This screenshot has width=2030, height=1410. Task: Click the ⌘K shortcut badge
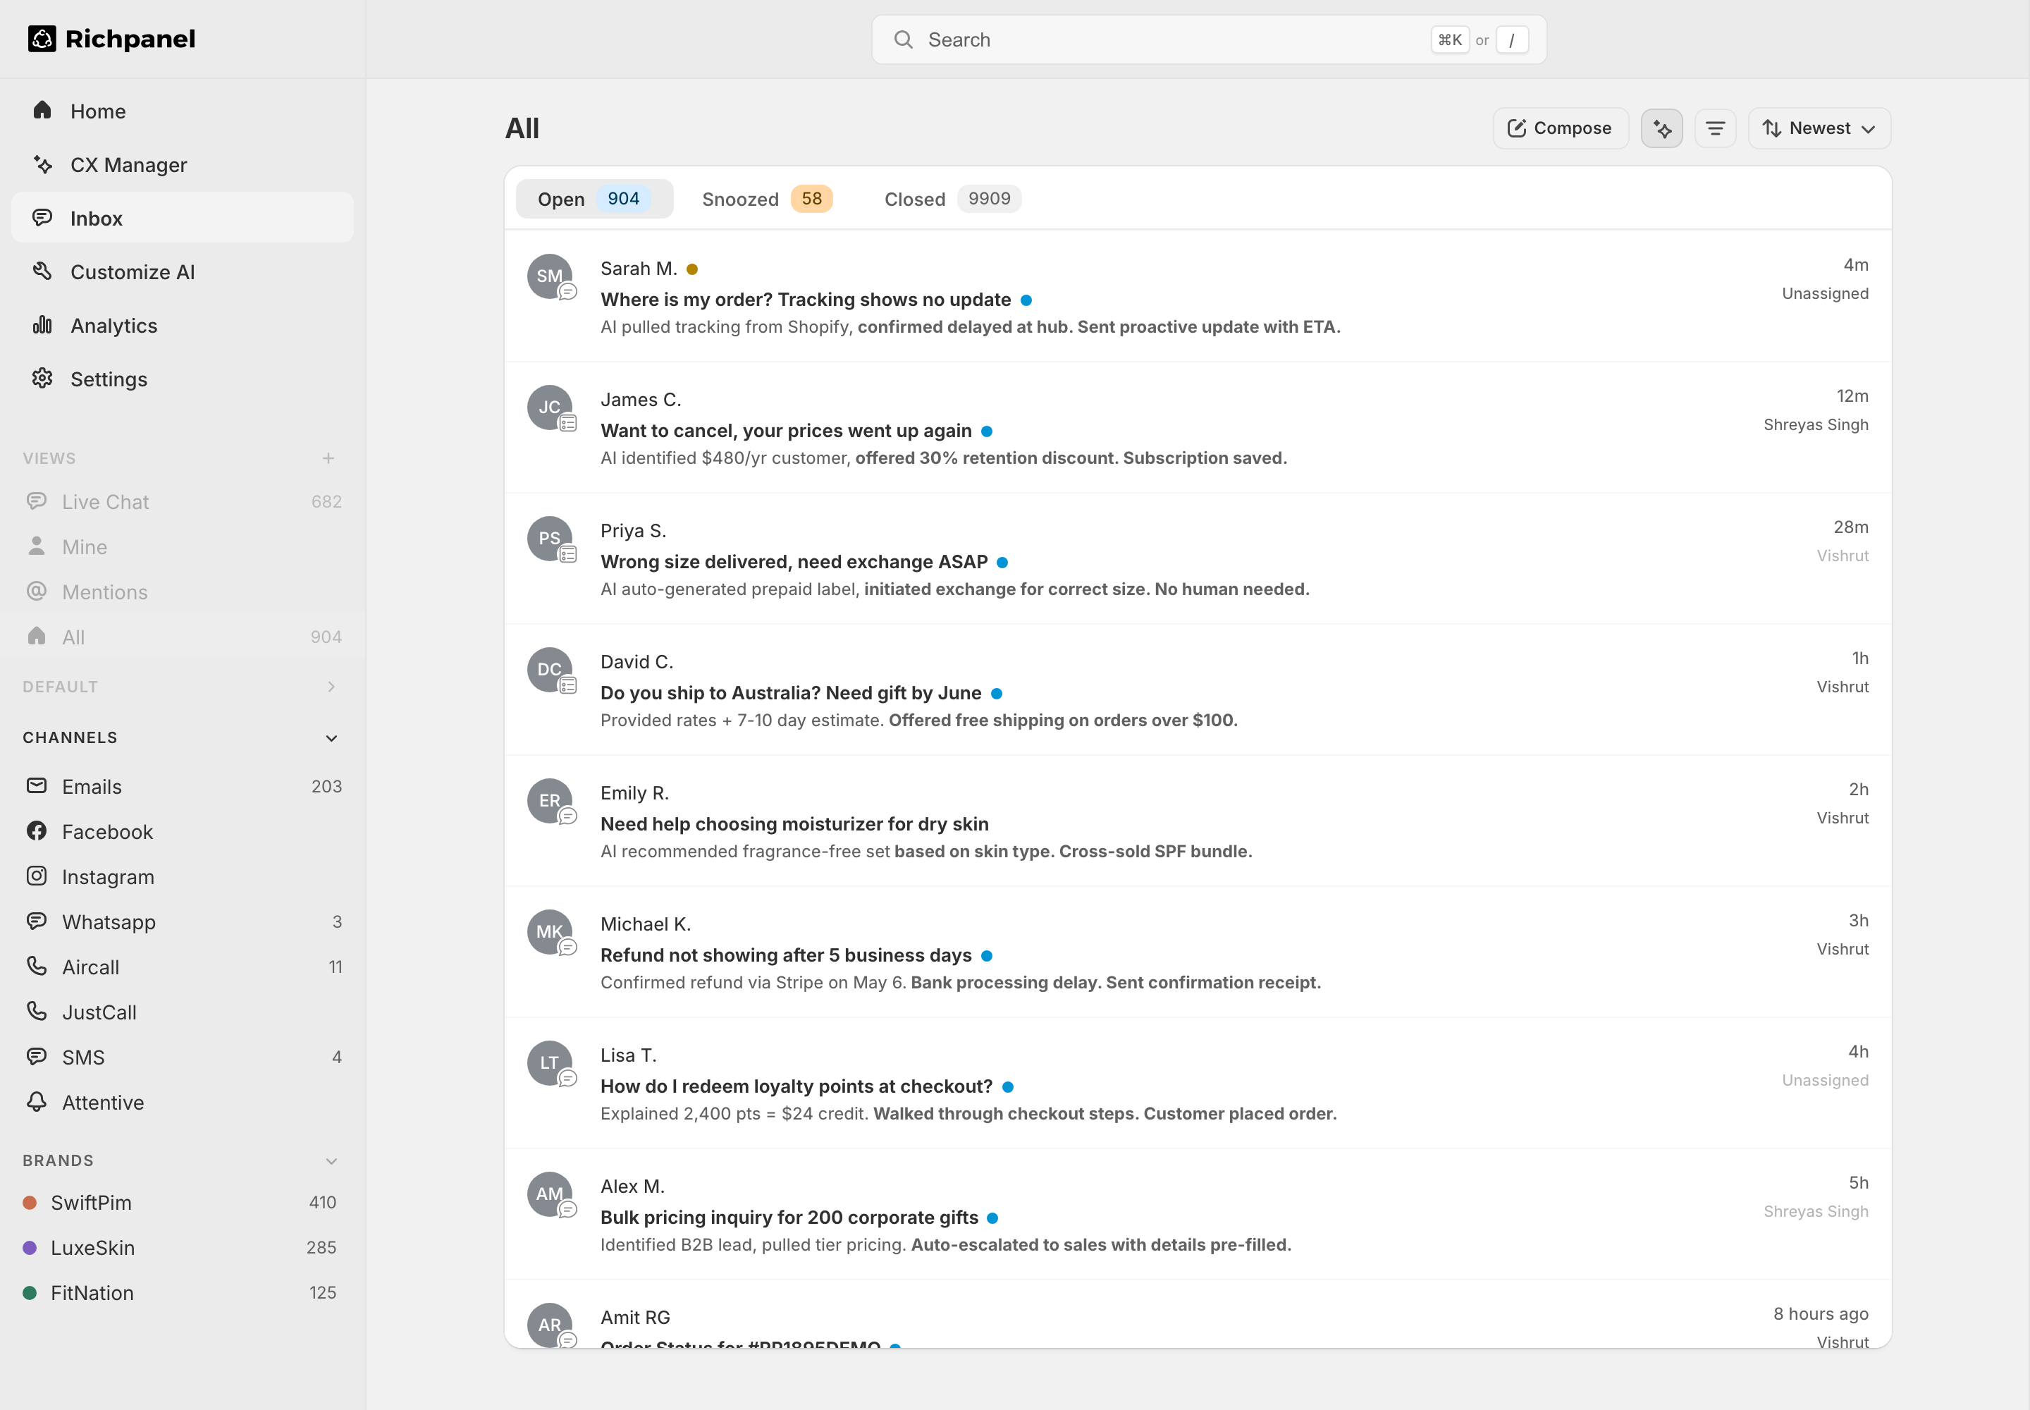(1450, 39)
